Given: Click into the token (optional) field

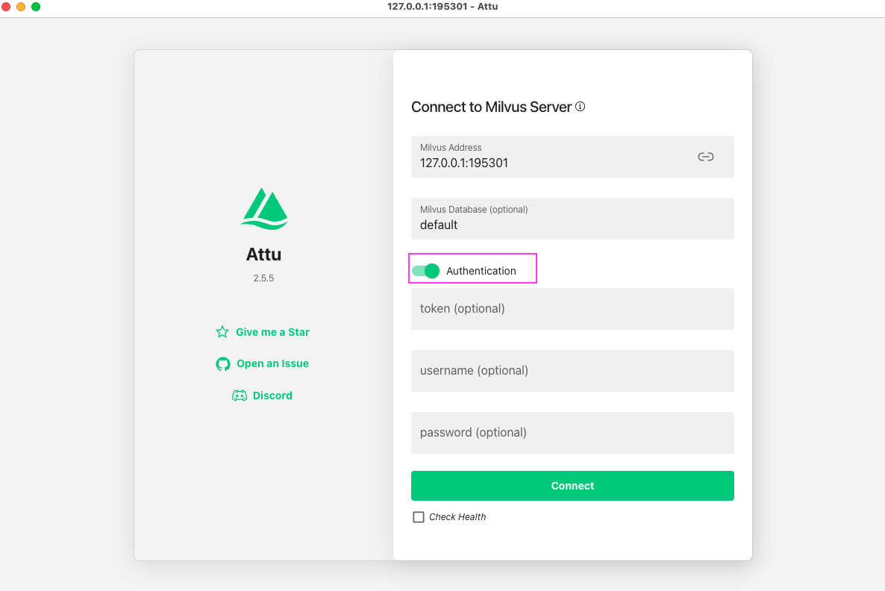Looking at the screenshot, I should click(572, 309).
